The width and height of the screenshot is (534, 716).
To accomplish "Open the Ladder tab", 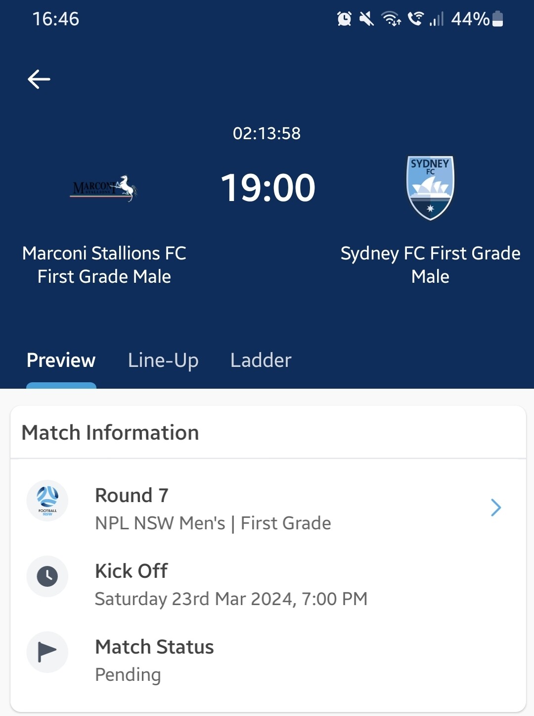I will coord(261,360).
